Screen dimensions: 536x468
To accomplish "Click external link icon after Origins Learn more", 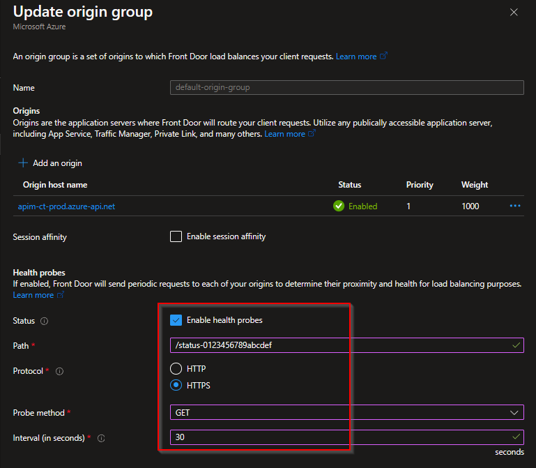I will (x=312, y=133).
